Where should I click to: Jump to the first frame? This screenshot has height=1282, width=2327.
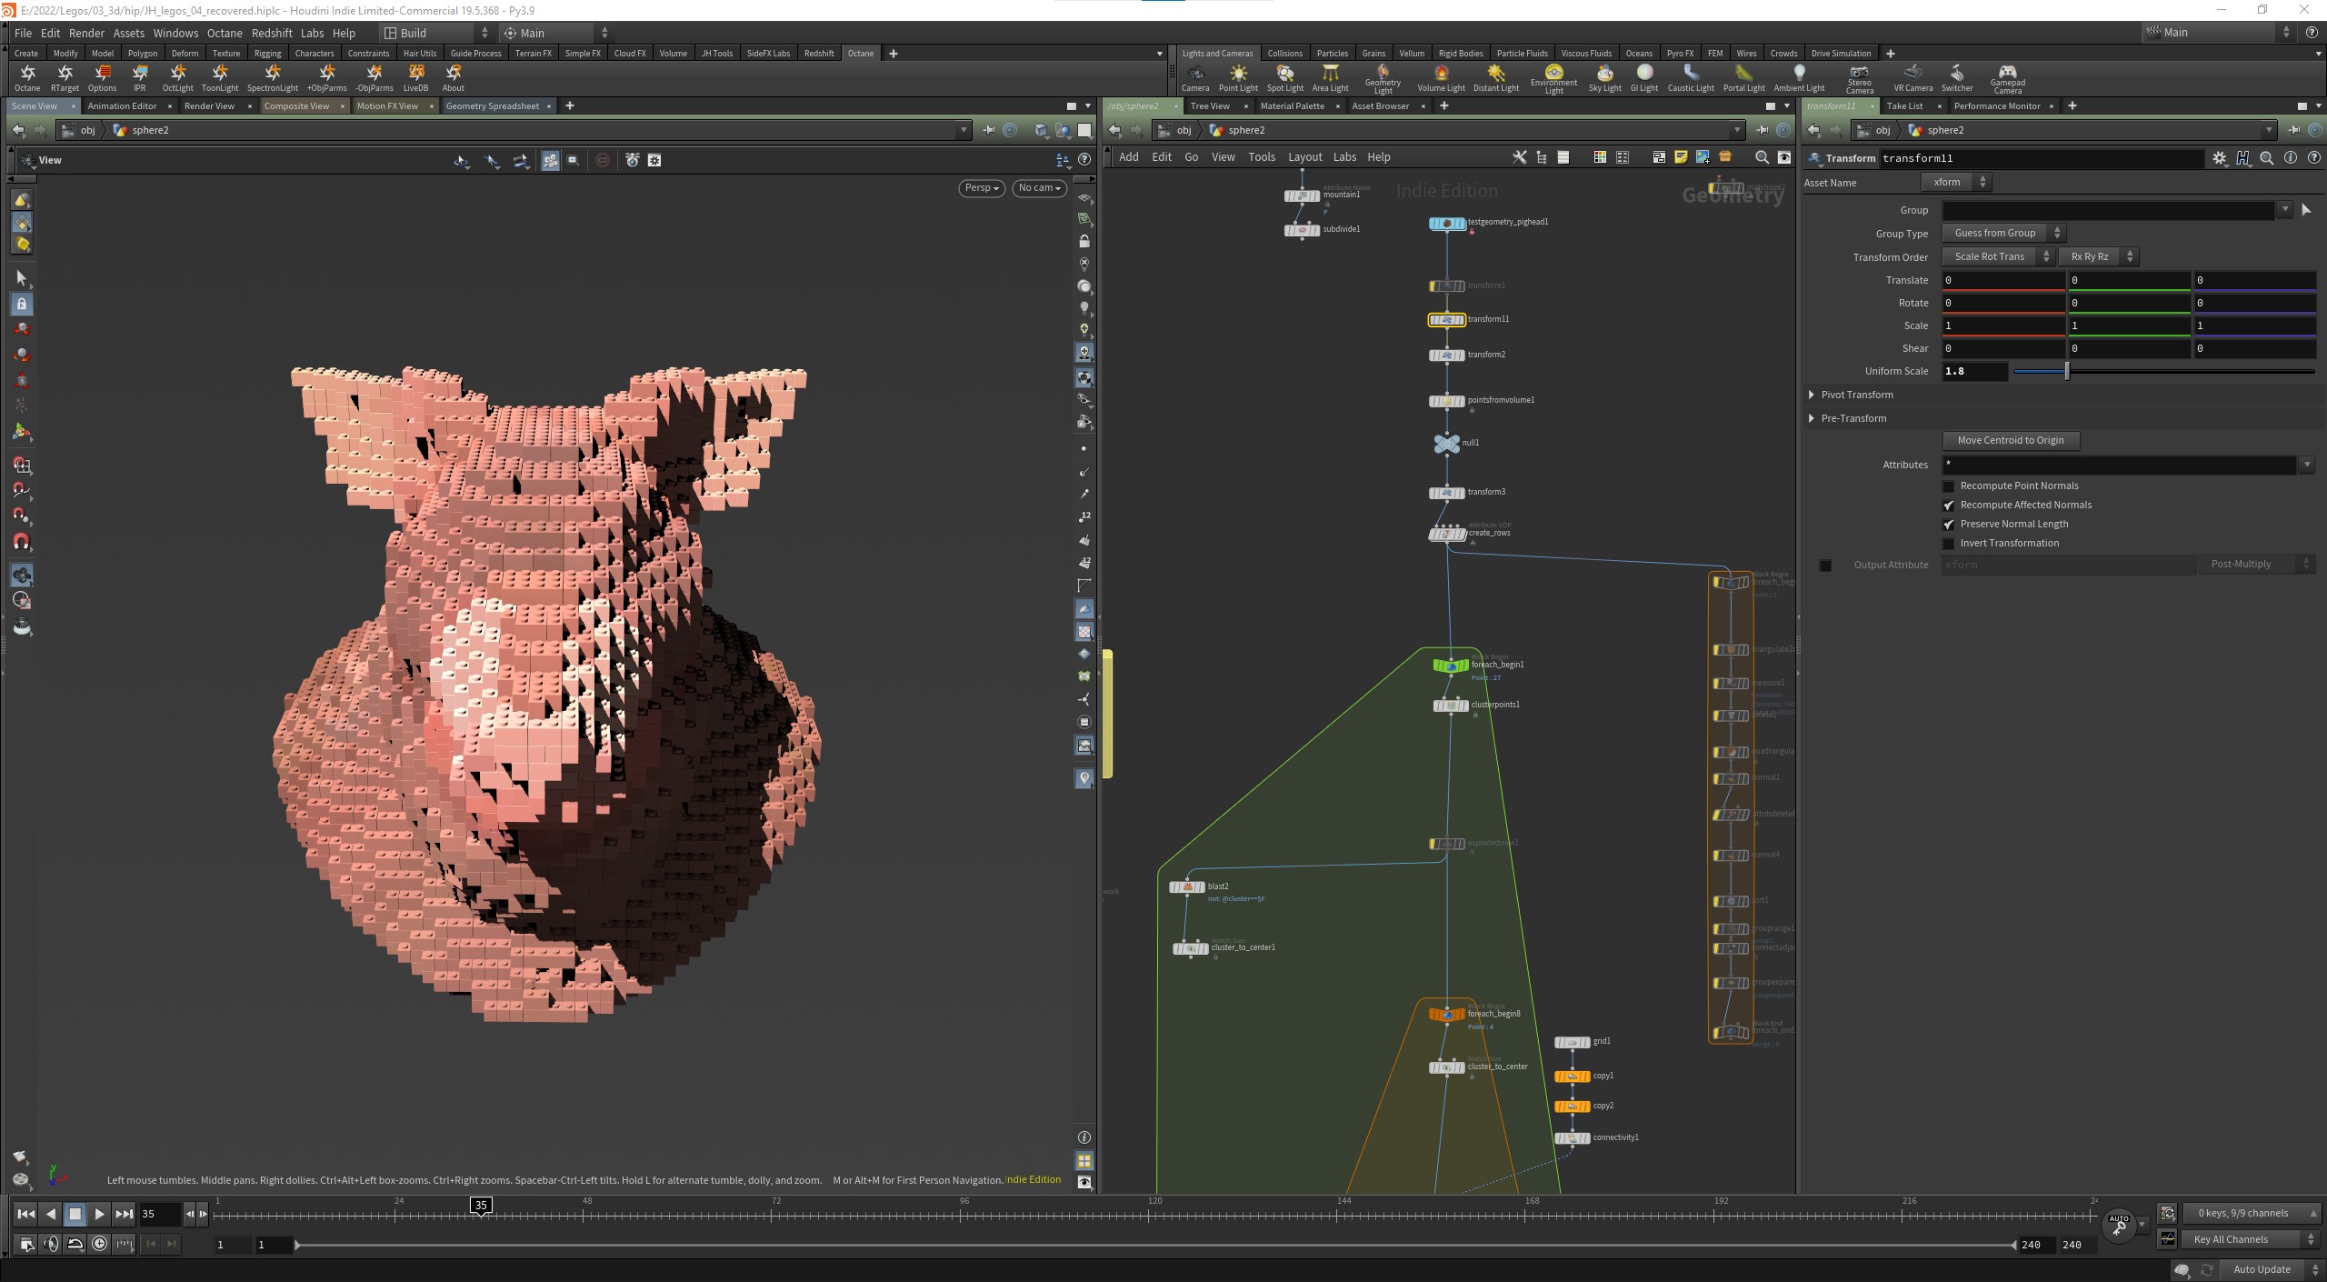coord(26,1215)
